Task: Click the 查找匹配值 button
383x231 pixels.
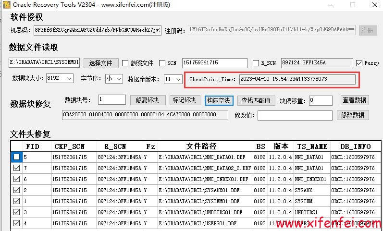Action: [256, 100]
